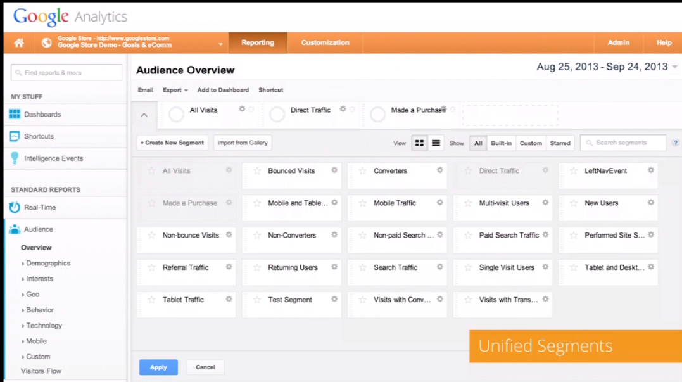Open the date range picker dropdown
682x382 pixels.
[x=674, y=67]
